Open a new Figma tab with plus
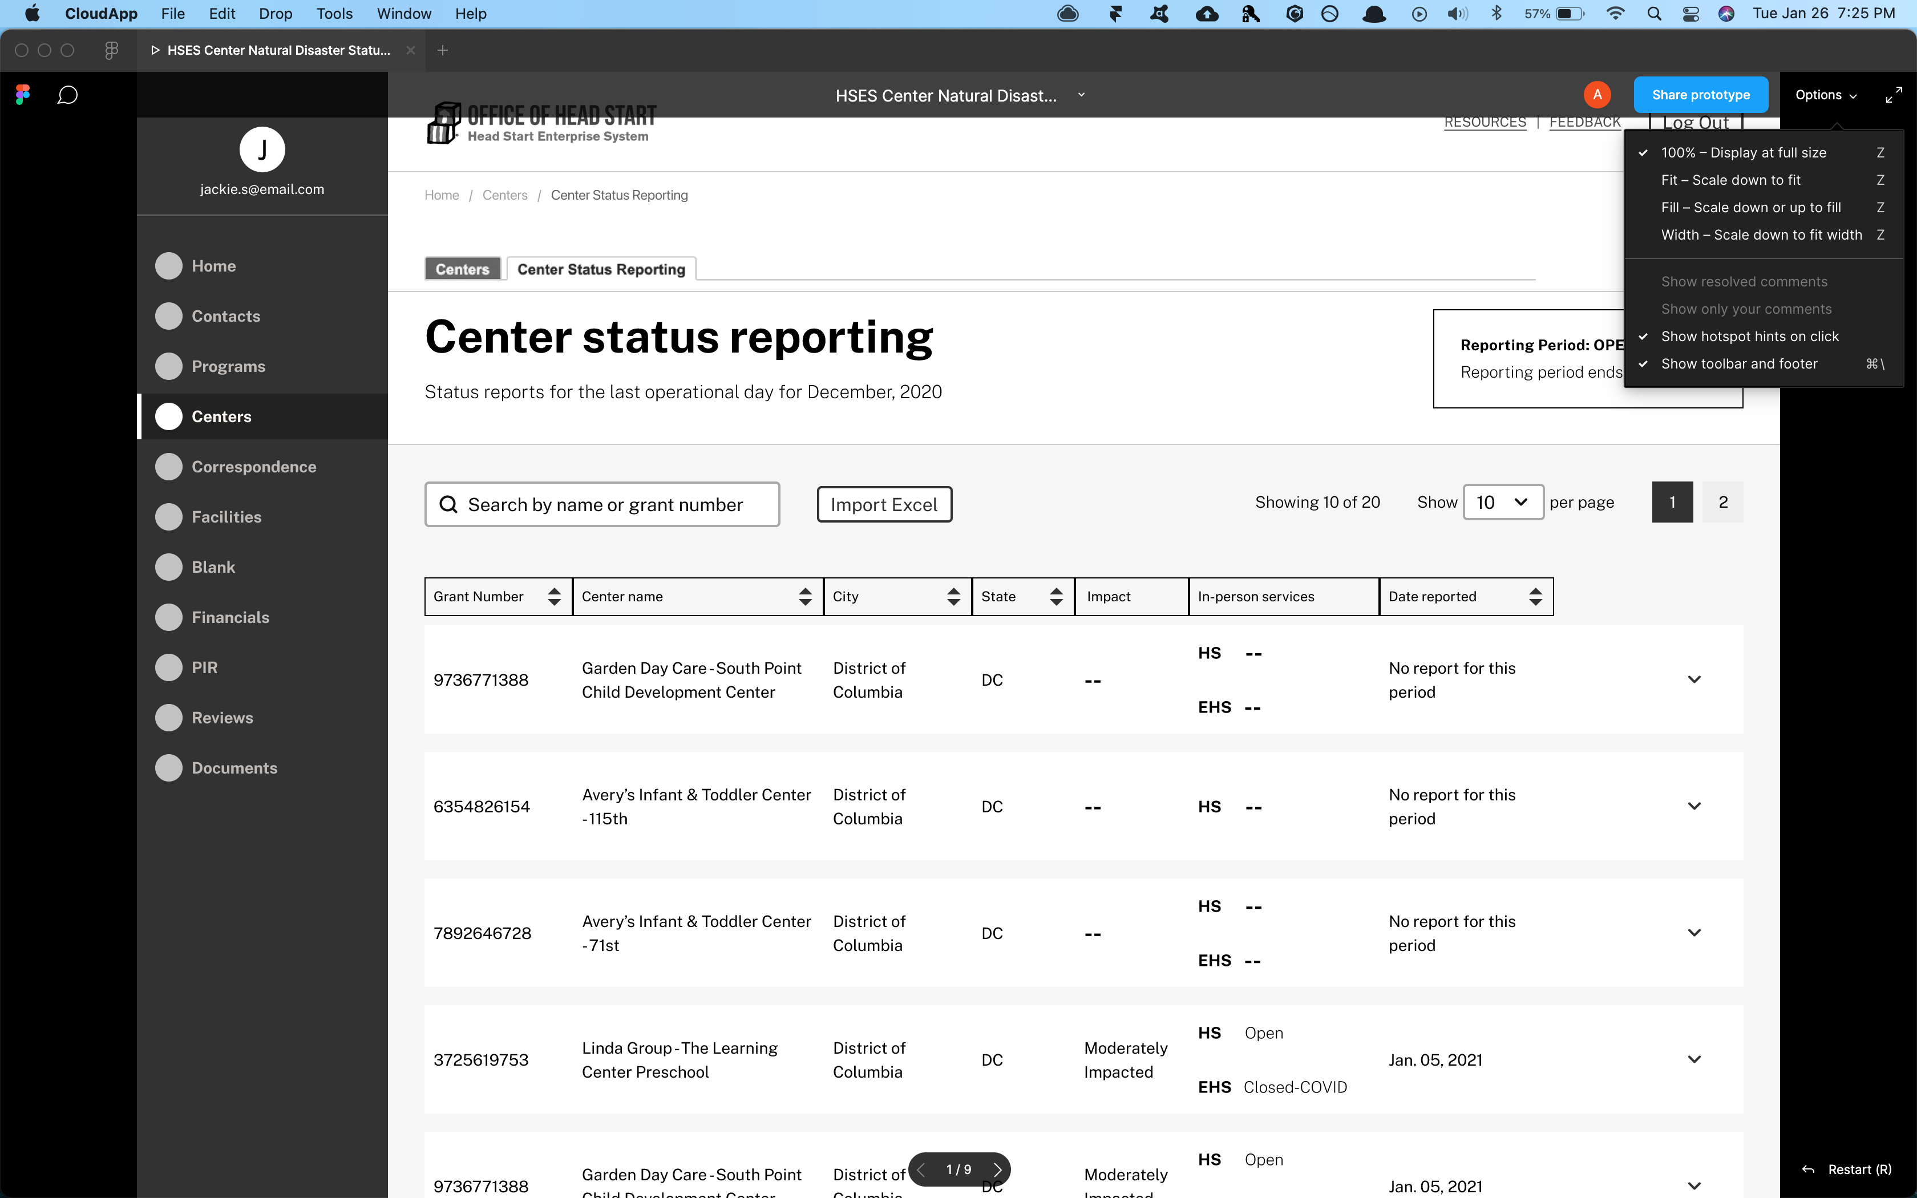This screenshot has height=1198, width=1917. coord(443,50)
